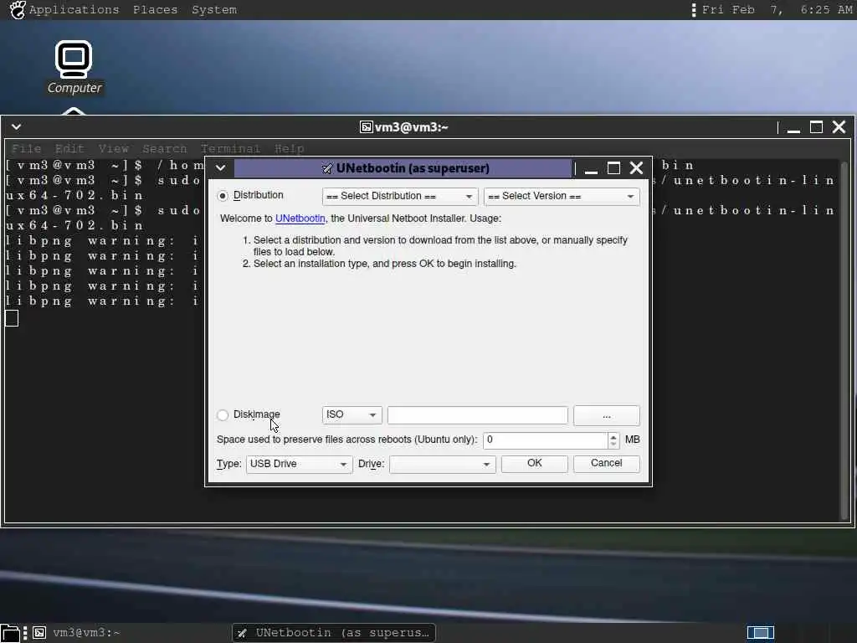The height and width of the screenshot is (643, 857).
Task: Click the terminal icon in its title bar
Action: coord(367,127)
